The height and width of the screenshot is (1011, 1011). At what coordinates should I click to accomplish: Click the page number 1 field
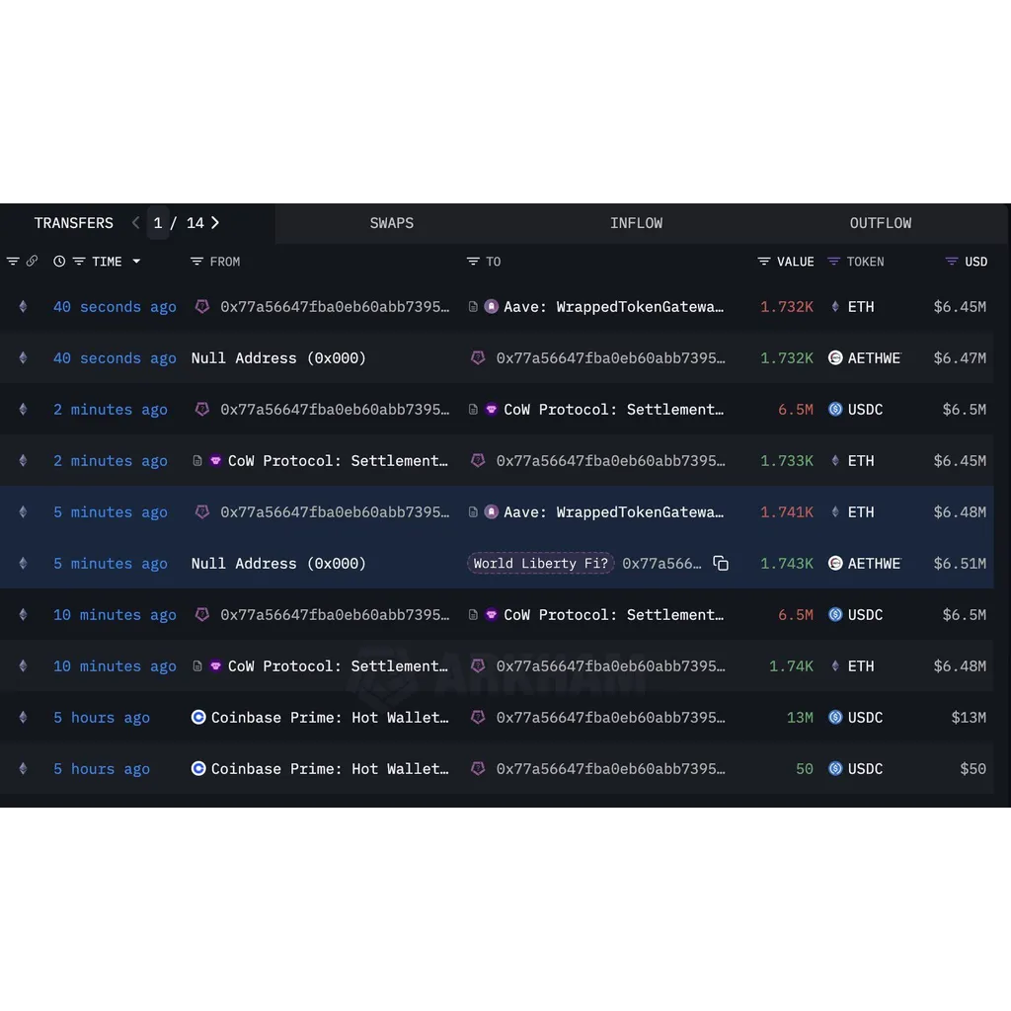point(158,223)
